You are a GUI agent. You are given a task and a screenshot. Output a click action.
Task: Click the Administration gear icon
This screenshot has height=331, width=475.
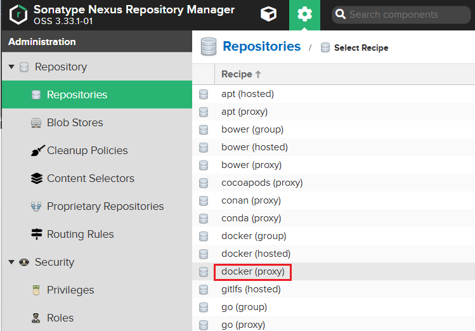(x=304, y=15)
